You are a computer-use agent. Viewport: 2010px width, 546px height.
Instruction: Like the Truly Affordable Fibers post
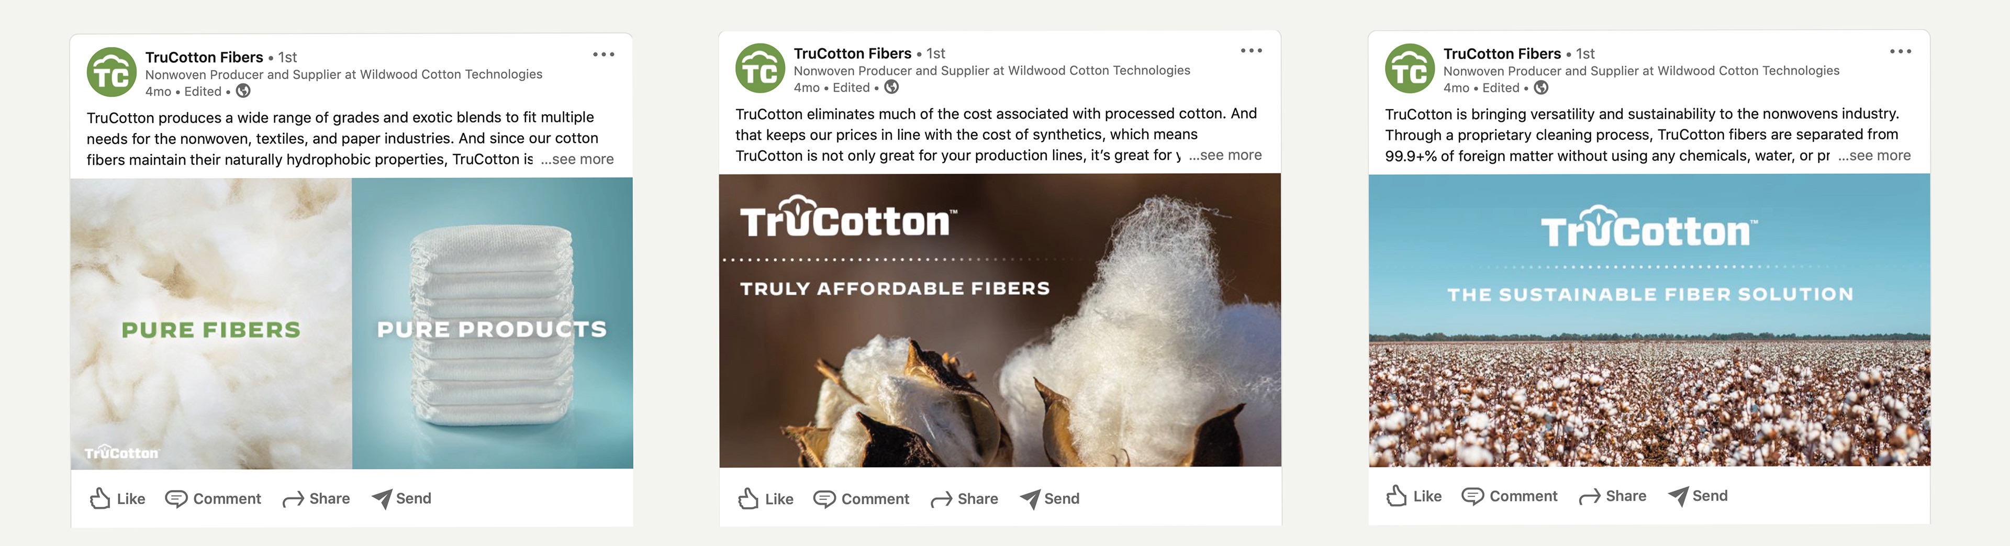[x=765, y=498]
